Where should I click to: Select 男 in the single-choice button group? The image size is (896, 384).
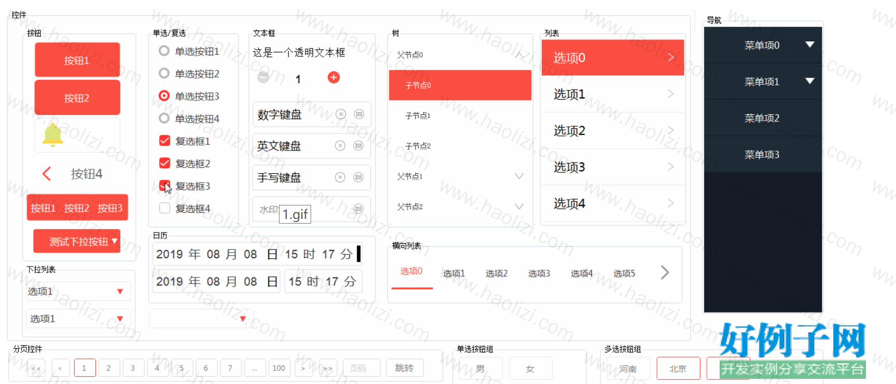coord(480,368)
